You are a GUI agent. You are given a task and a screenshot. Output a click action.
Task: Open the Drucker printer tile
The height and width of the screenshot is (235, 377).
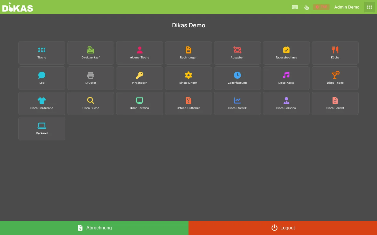click(91, 78)
